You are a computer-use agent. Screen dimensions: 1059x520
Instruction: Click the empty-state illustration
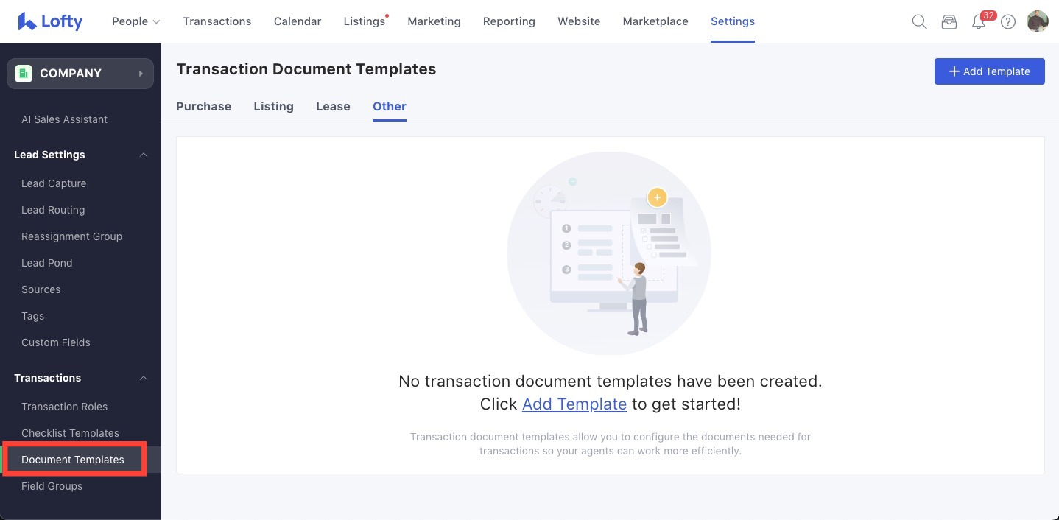[x=609, y=253]
